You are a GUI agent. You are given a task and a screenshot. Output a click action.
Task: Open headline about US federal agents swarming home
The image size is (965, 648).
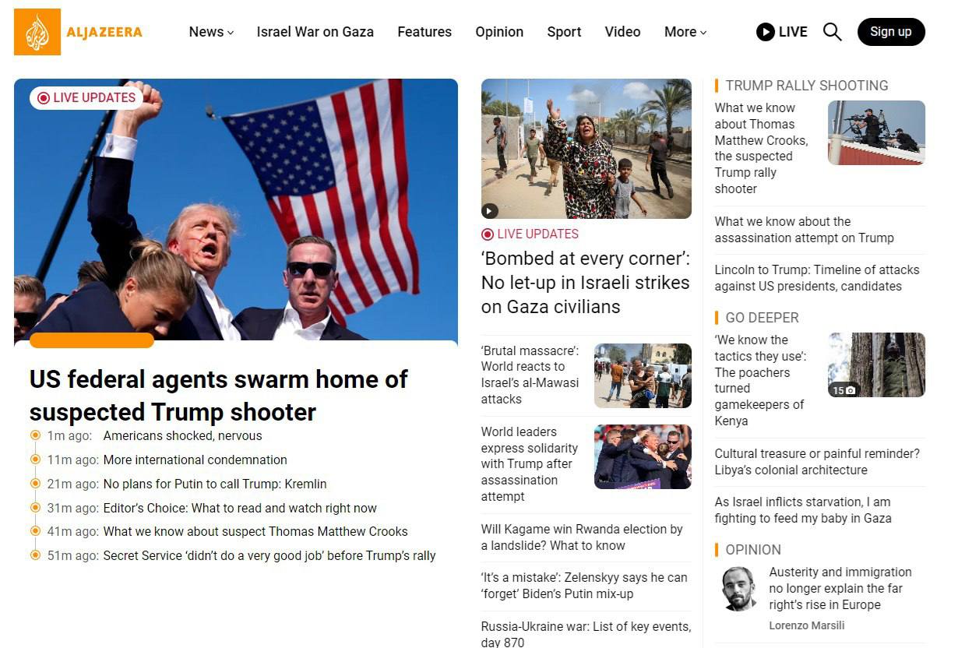pos(218,395)
